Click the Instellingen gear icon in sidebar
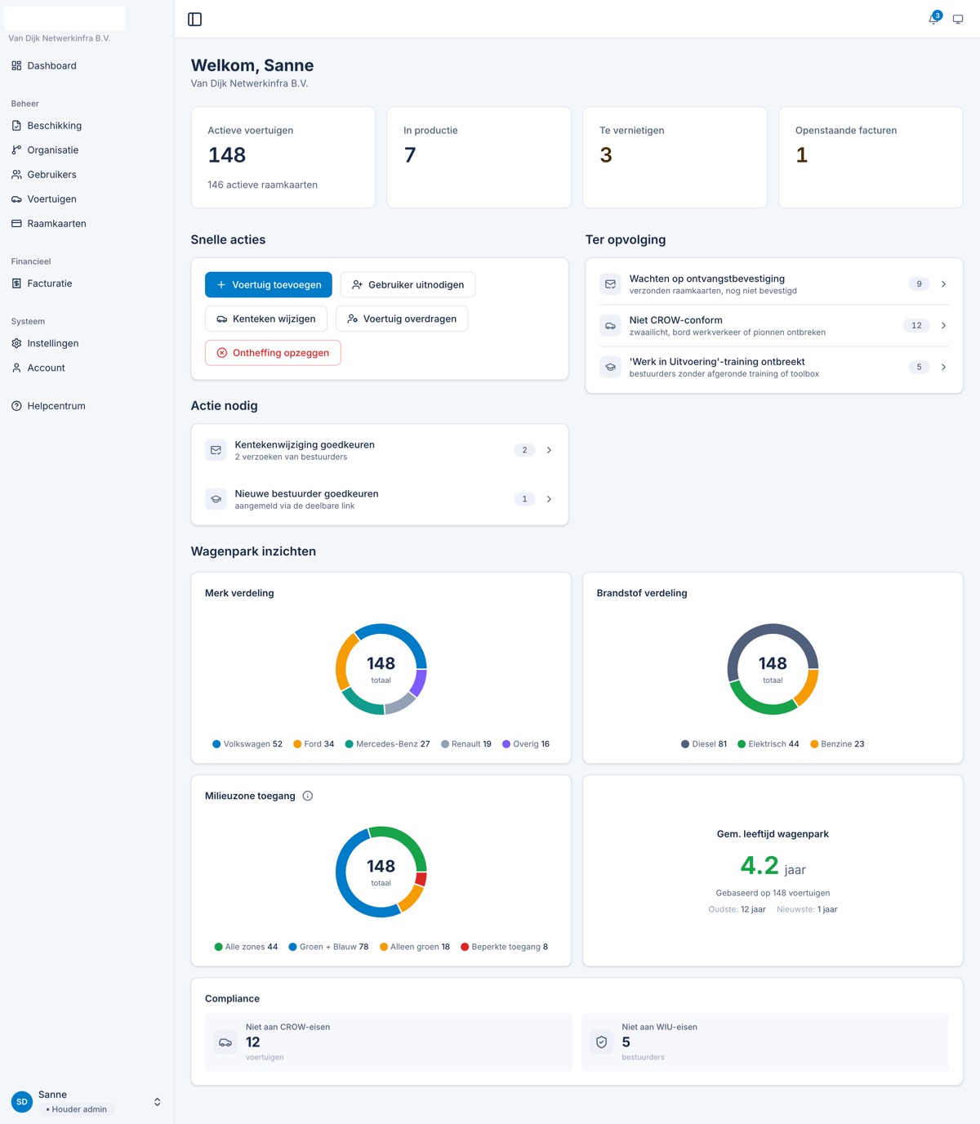This screenshot has width=980, height=1124. pyautogui.click(x=16, y=344)
